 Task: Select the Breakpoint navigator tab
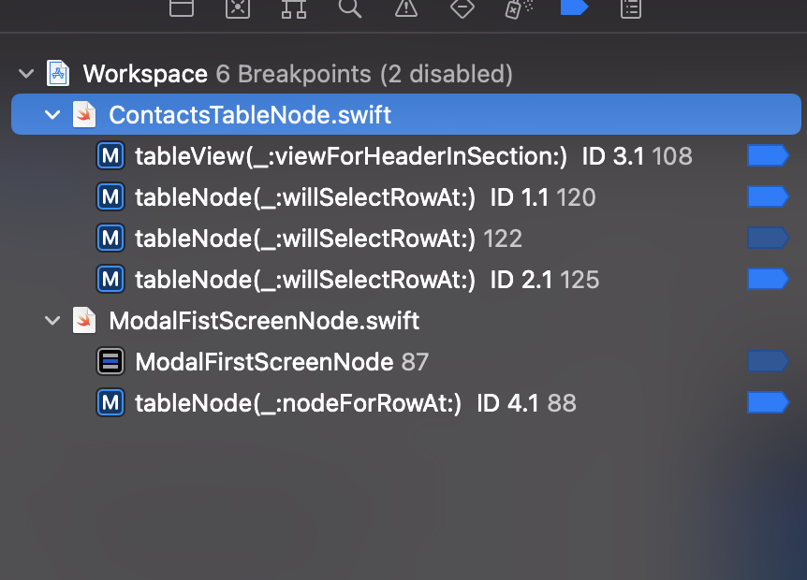tap(574, 10)
